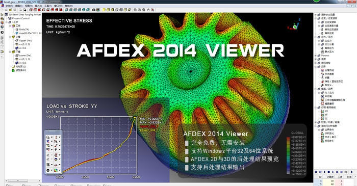The image size is (357, 186).
Task: Open the 文件(F) menu
Action: click(x=9, y=6)
